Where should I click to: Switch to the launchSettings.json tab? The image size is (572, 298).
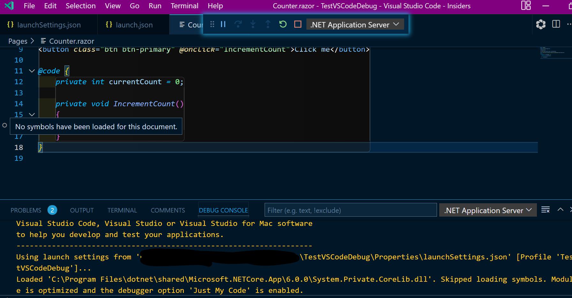[x=49, y=25]
